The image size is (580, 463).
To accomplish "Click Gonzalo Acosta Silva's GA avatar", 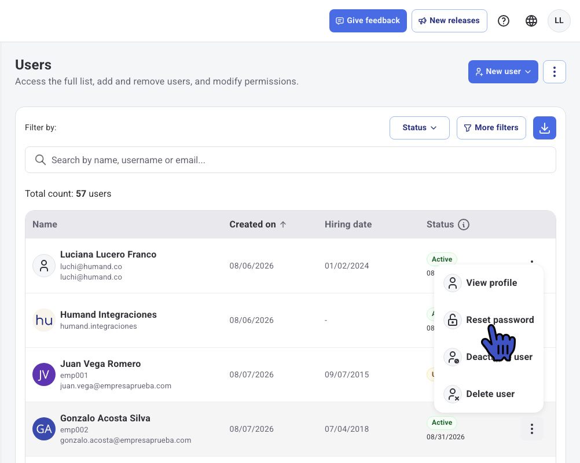I will pyautogui.click(x=44, y=429).
